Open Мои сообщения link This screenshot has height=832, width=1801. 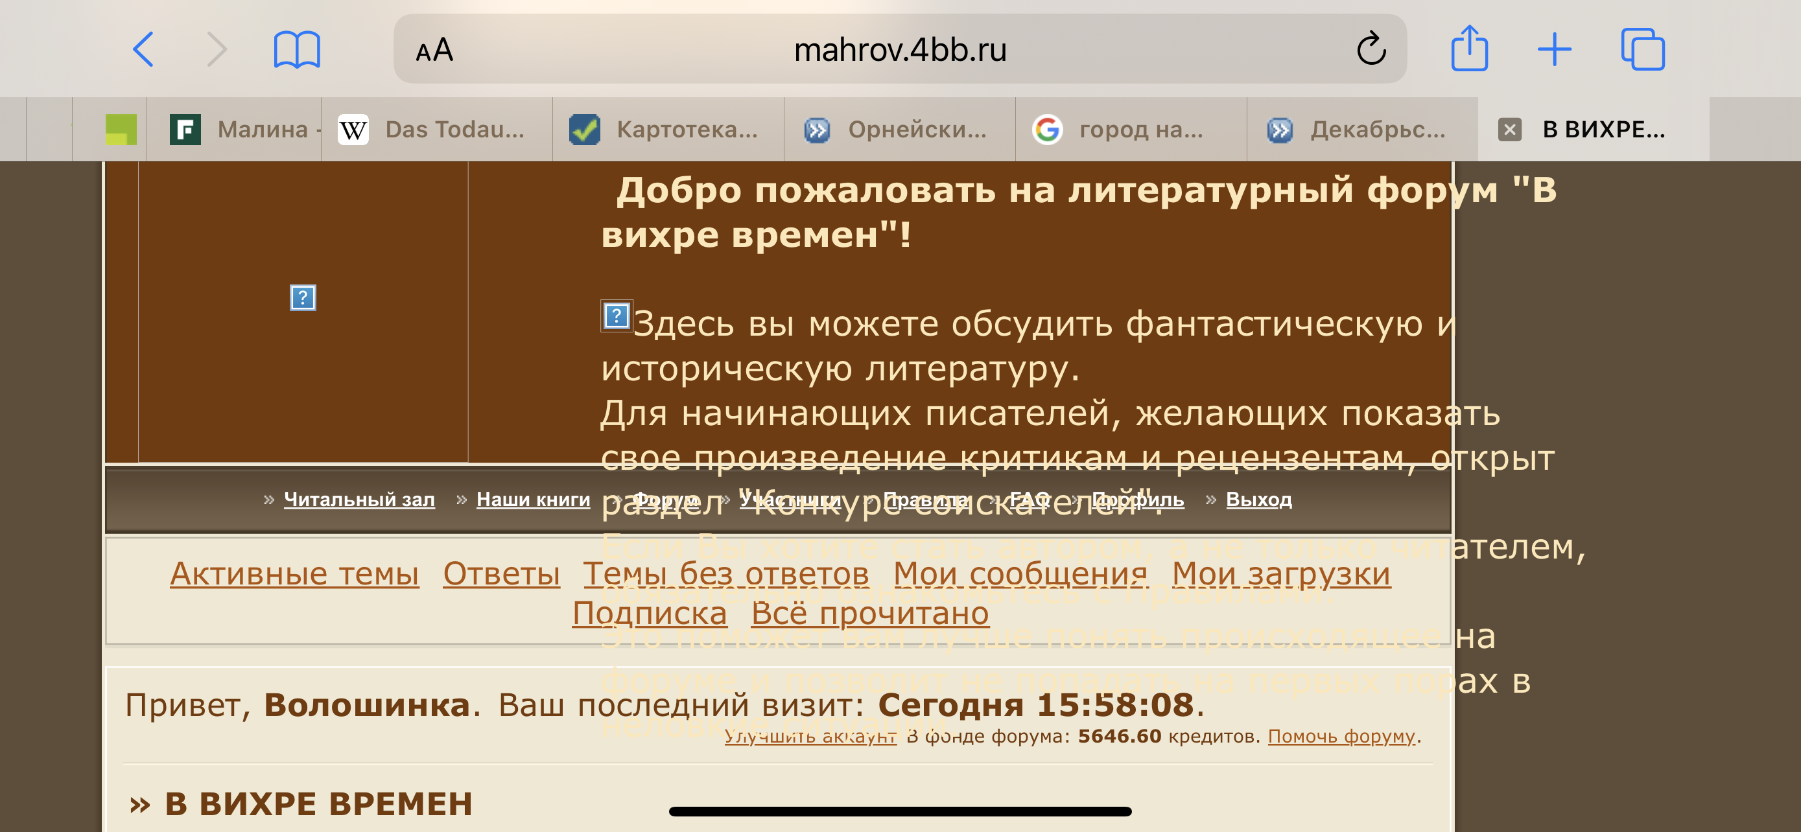(x=1020, y=574)
